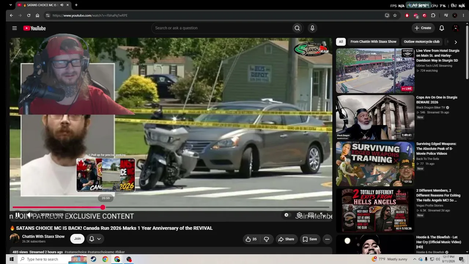The image size is (469, 264).
Task: Dislike this video
Action: [x=266, y=239]
